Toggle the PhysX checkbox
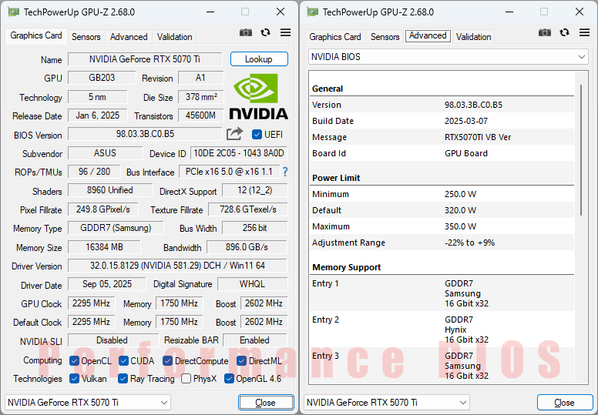 pyautogui.click(x=186, y=379)
